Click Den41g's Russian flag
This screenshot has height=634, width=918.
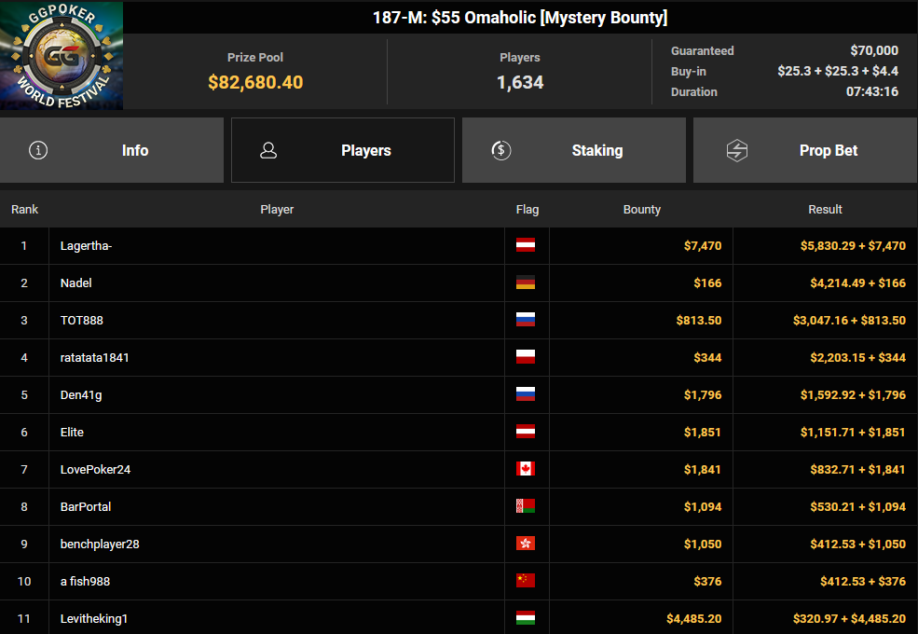(x=525, y=394)
